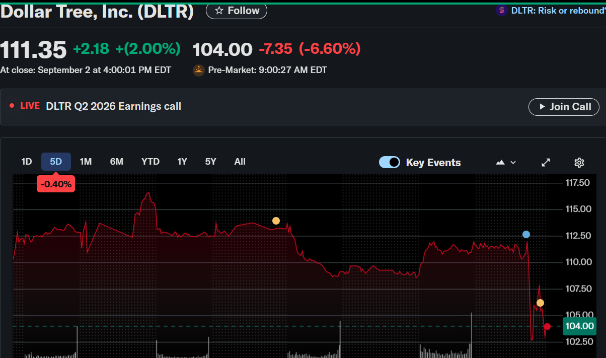Click the red (-6.60%) percent change

click(330, 49)
